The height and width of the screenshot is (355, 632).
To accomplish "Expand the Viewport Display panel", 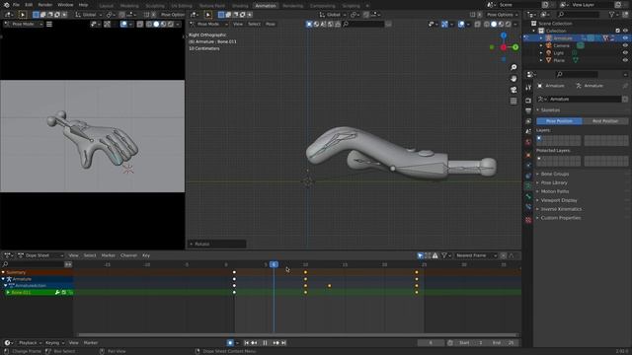I will click(559, 200).
